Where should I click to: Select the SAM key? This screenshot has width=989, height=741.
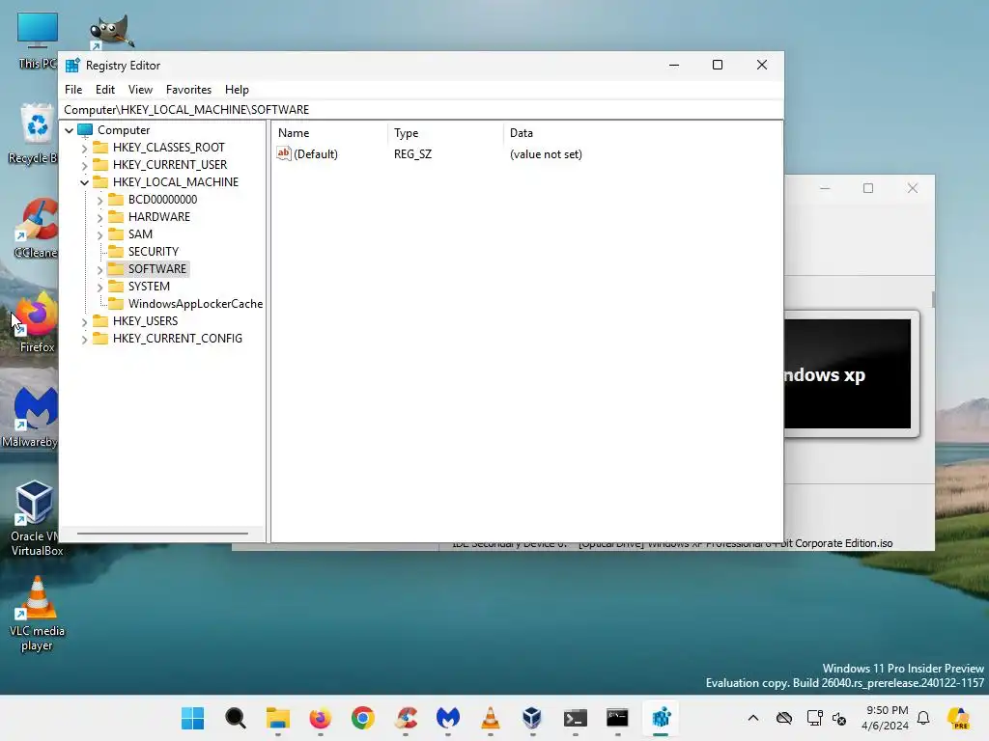[x=140, y=234]
